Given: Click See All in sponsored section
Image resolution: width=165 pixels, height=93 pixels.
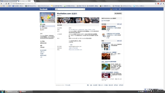Looking at the screenshot, I should 119,41.
